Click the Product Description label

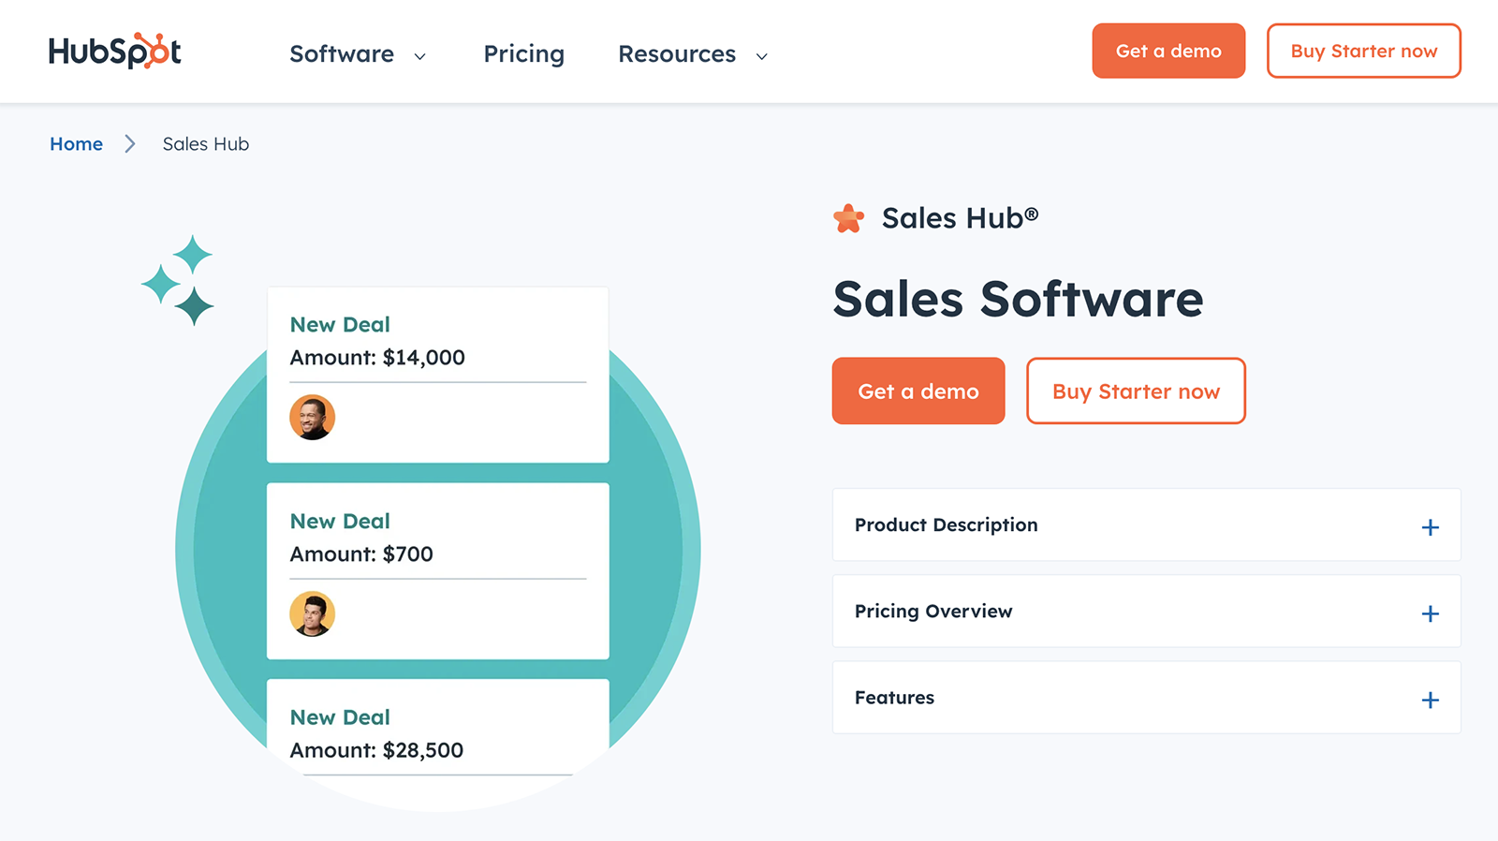click(947, 525)
